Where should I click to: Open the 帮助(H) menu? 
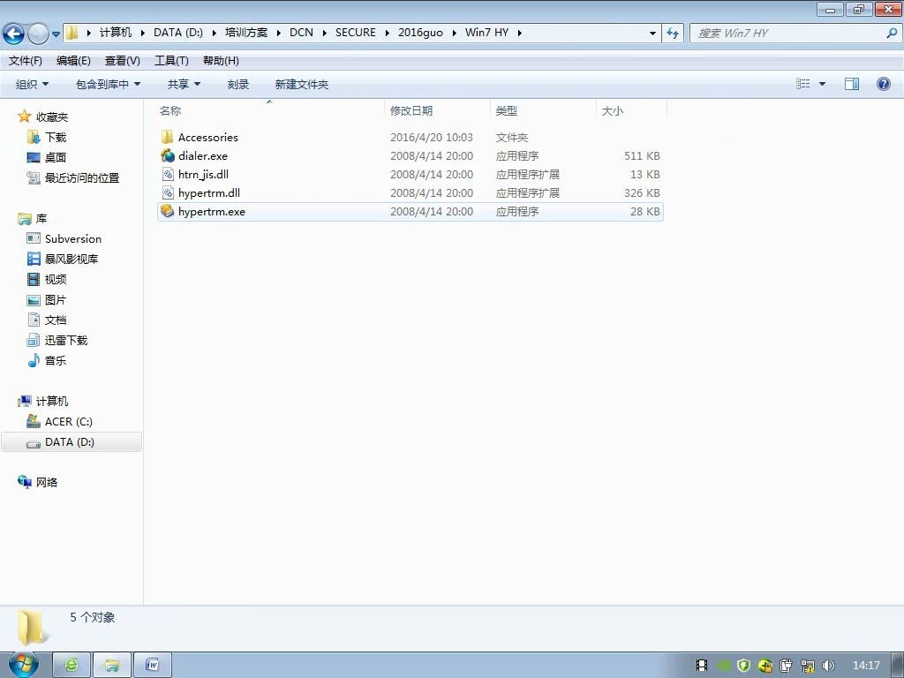pyautogui.click(x=221, y=61)
